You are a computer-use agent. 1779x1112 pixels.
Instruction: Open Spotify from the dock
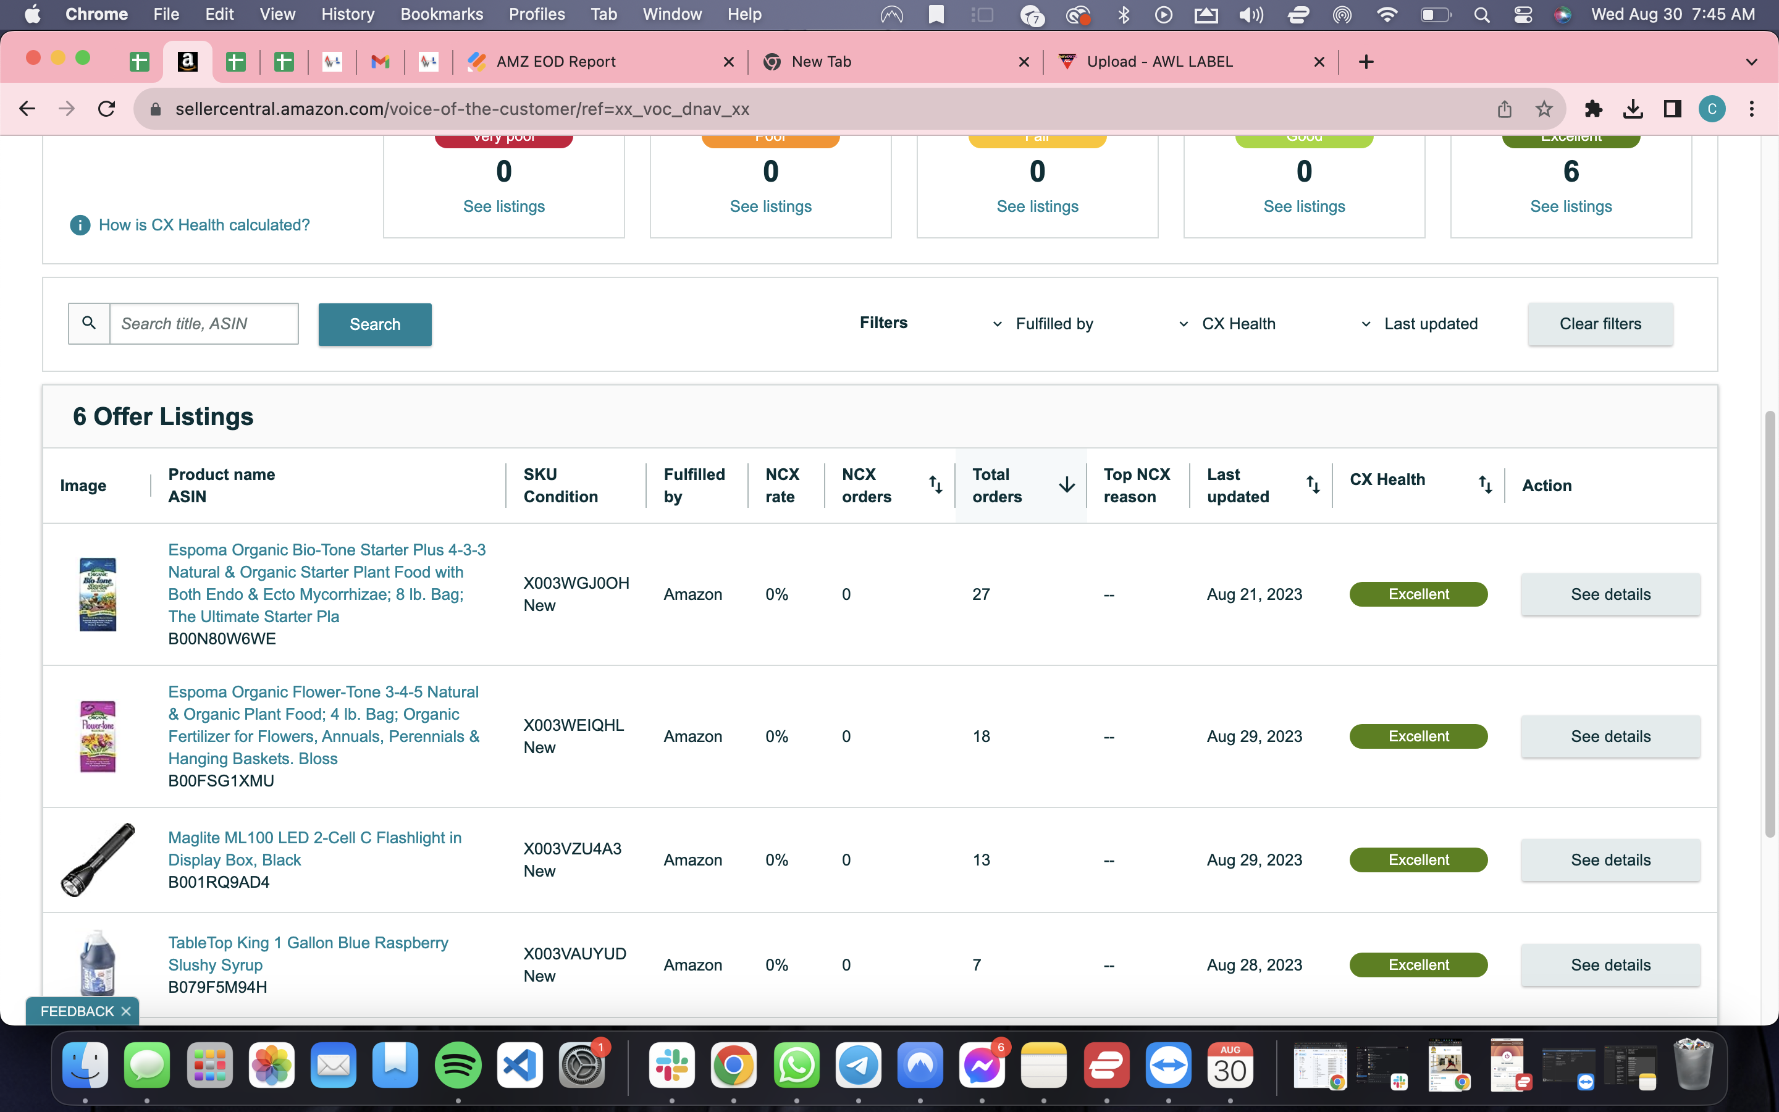coord(458,1065)
